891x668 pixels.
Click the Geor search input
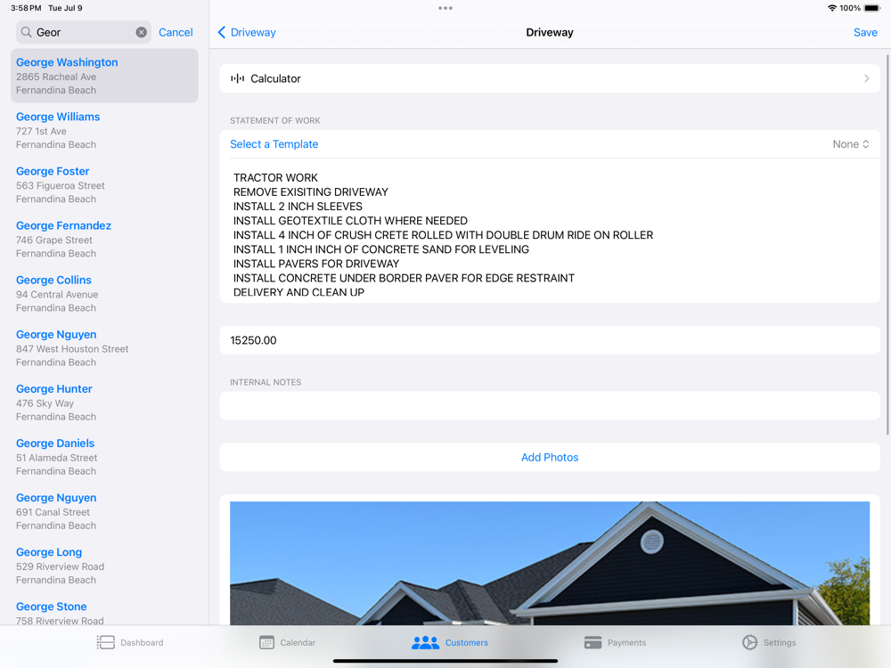pyautogui.click(x=84, y=32)
